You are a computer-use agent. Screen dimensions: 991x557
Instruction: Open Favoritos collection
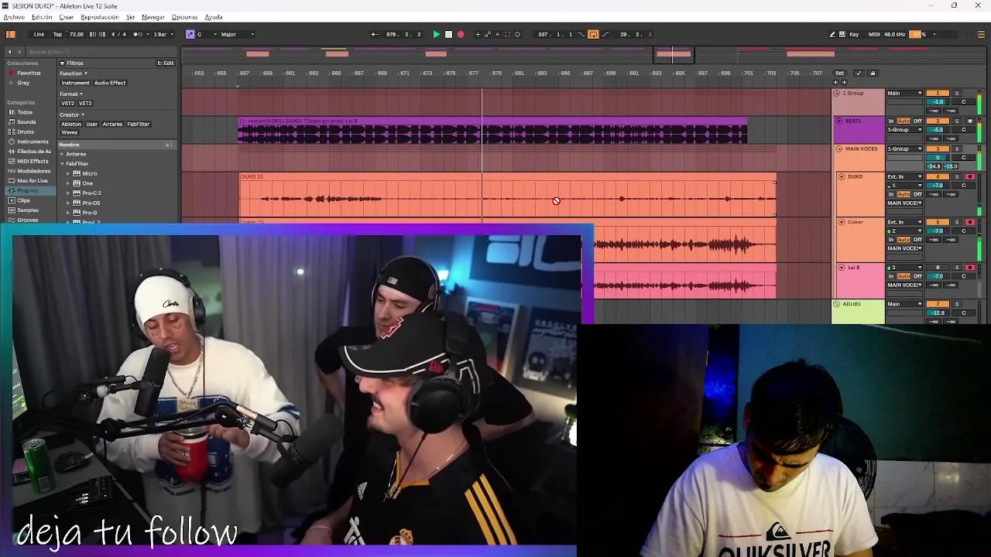point(29,73)
